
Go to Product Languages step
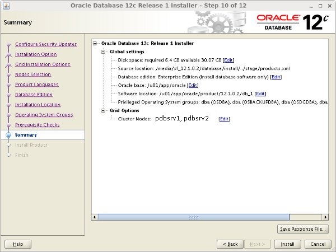click(x=37, y=85)
